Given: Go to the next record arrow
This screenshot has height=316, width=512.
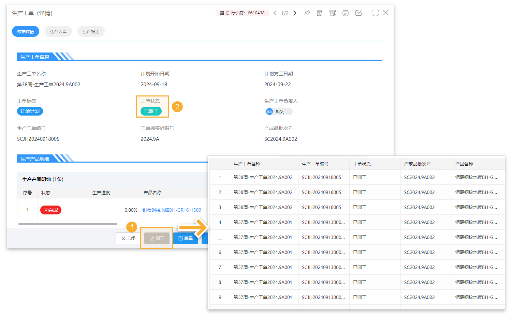Looking at the screenshot, I should (295, 13).
